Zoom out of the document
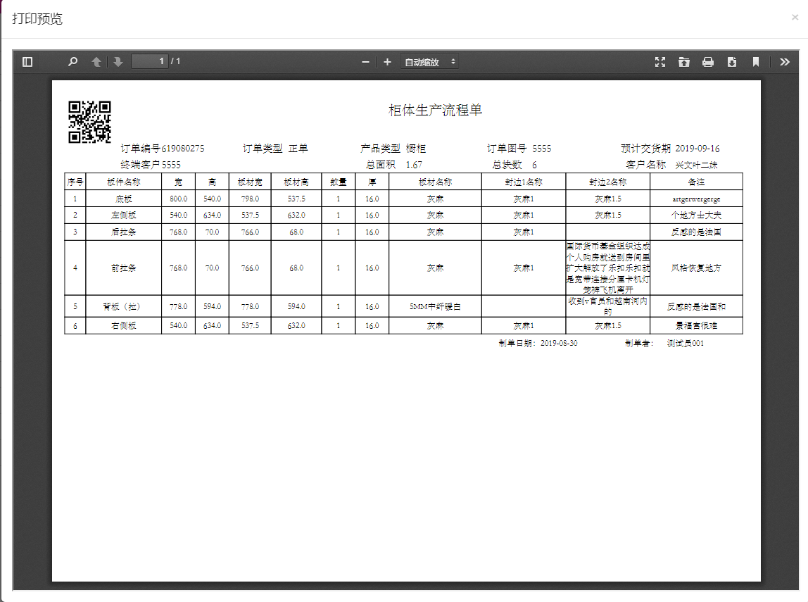 click(365, 62)
